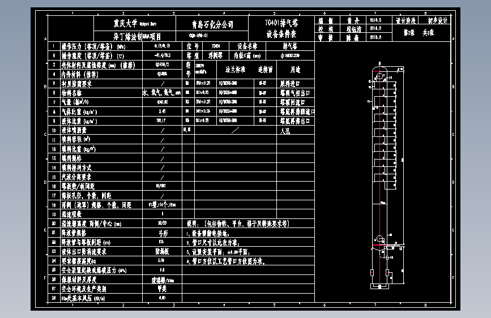
Task: Click the 液体比重 row label
Action: 79,121
